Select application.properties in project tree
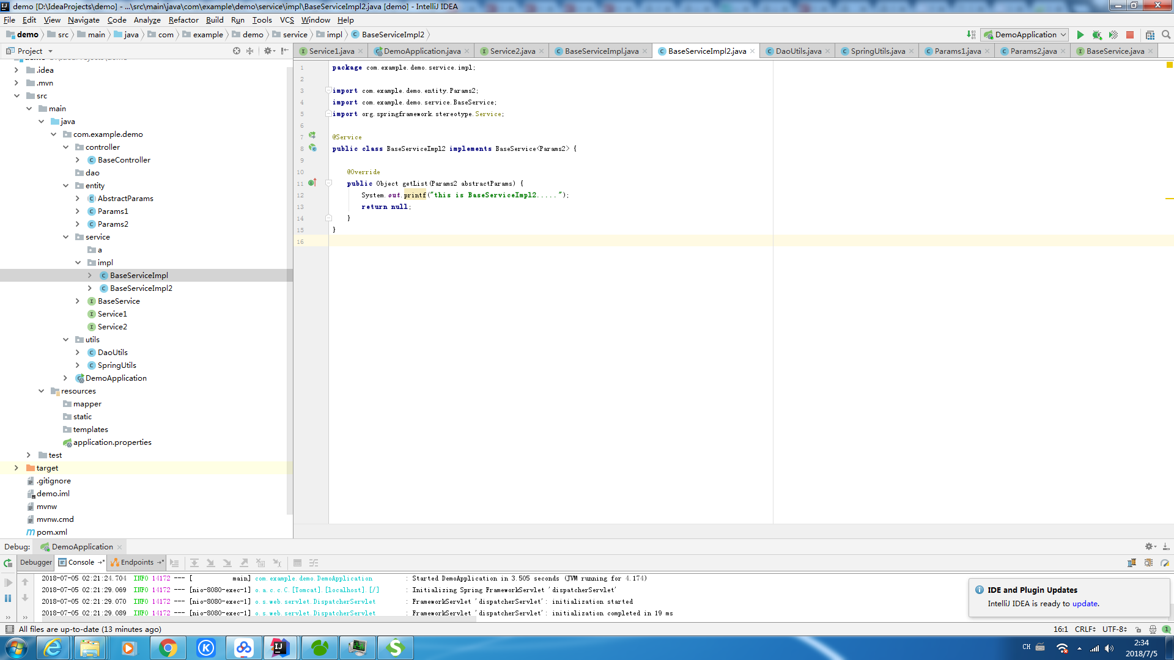The image size is (1174, 660). pyautogui.click(x=112, y=442)
